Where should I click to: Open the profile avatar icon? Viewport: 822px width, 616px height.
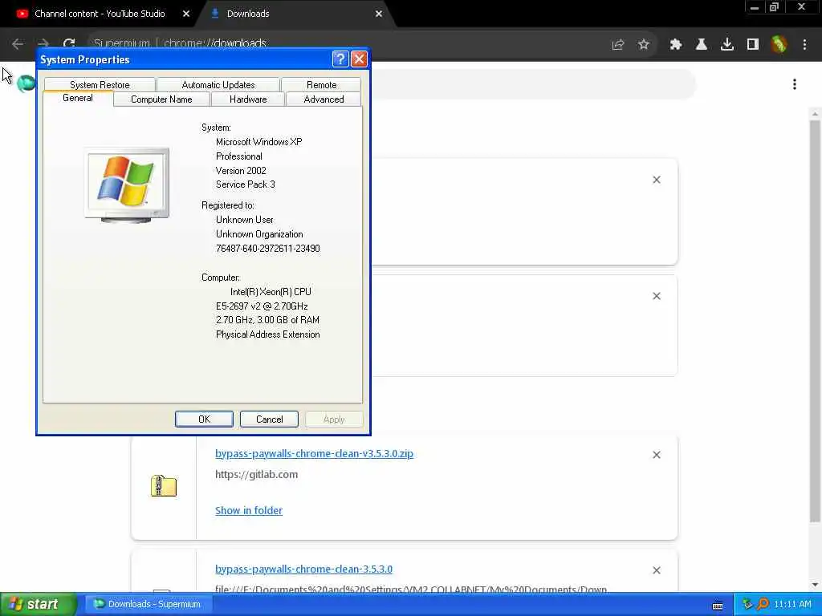(x=779, y=44)
